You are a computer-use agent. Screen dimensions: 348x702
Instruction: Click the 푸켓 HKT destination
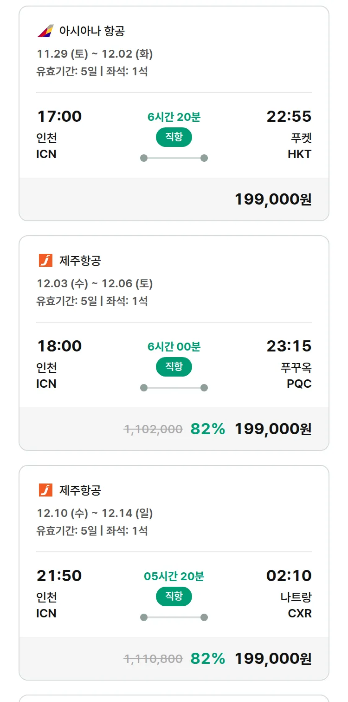[299, 146]
